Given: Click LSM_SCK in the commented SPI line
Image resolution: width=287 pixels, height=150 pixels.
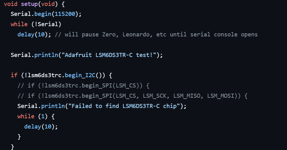Looking at the screenshot, I should [x=154, y=96].
